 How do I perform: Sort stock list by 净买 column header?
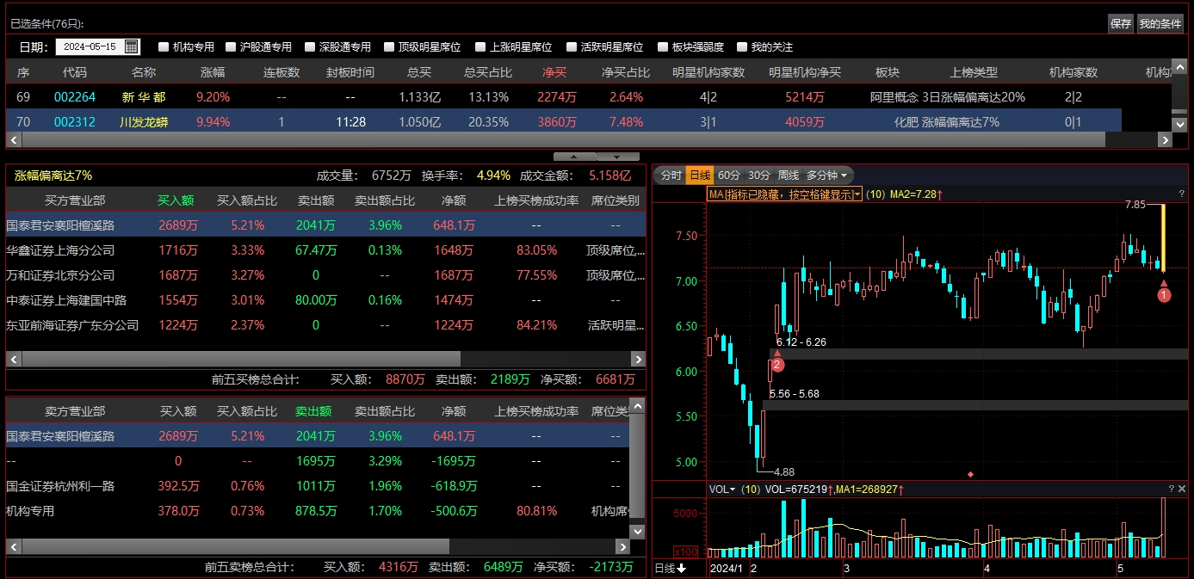[554, 72]
